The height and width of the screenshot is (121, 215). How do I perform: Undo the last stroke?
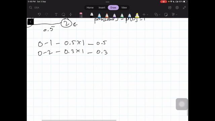tap(39, 14)
